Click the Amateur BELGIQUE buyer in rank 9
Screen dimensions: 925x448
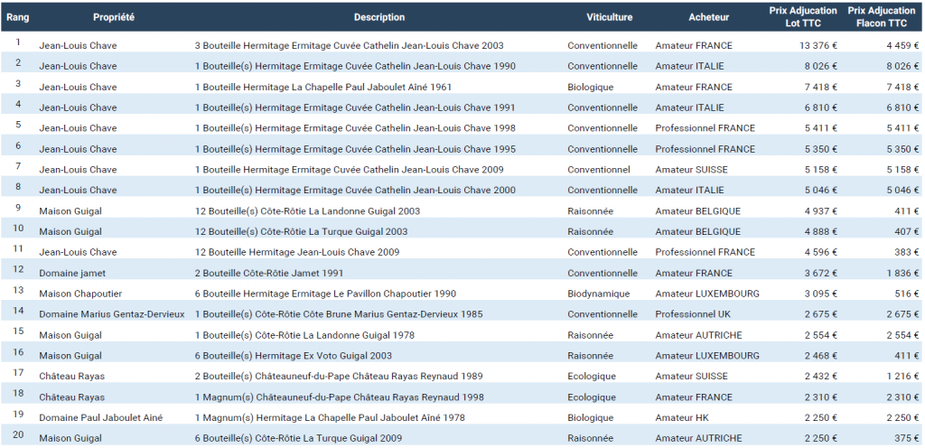click(x=698, y=210)
